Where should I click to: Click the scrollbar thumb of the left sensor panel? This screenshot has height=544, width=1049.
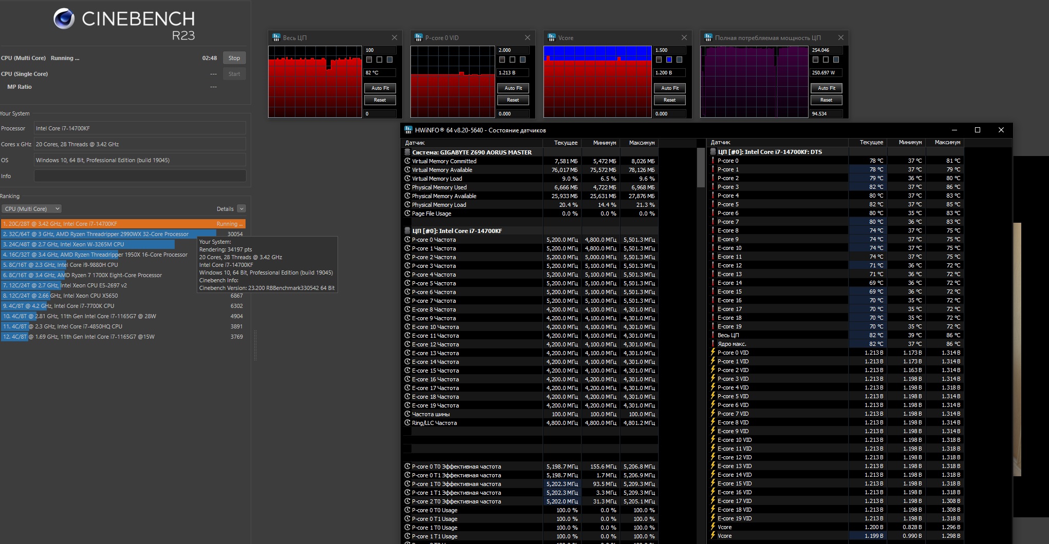click(x=701, y=168)
